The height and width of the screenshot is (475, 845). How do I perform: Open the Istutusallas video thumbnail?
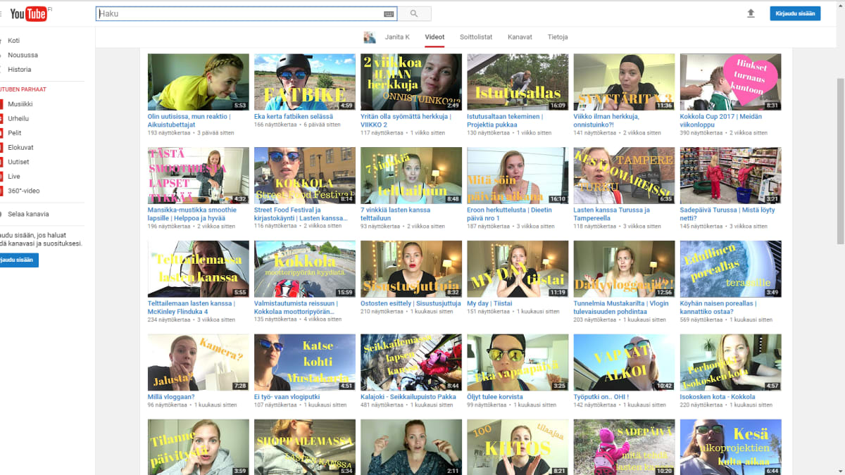coord(517,82)
